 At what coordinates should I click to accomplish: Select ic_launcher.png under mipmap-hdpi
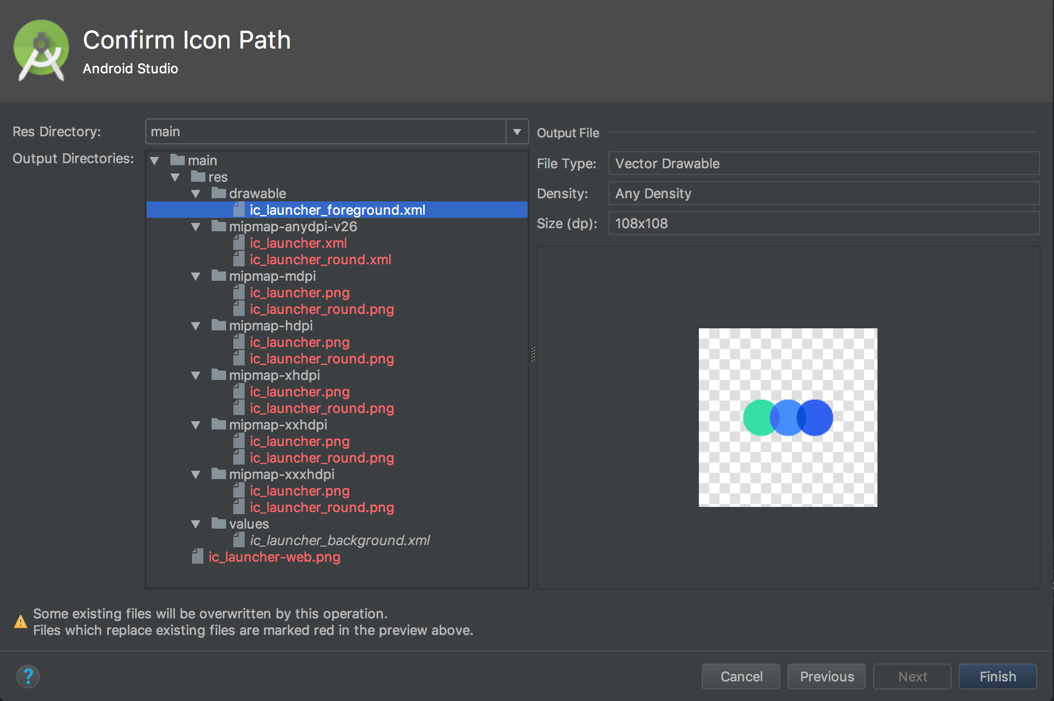pos(299,342)
